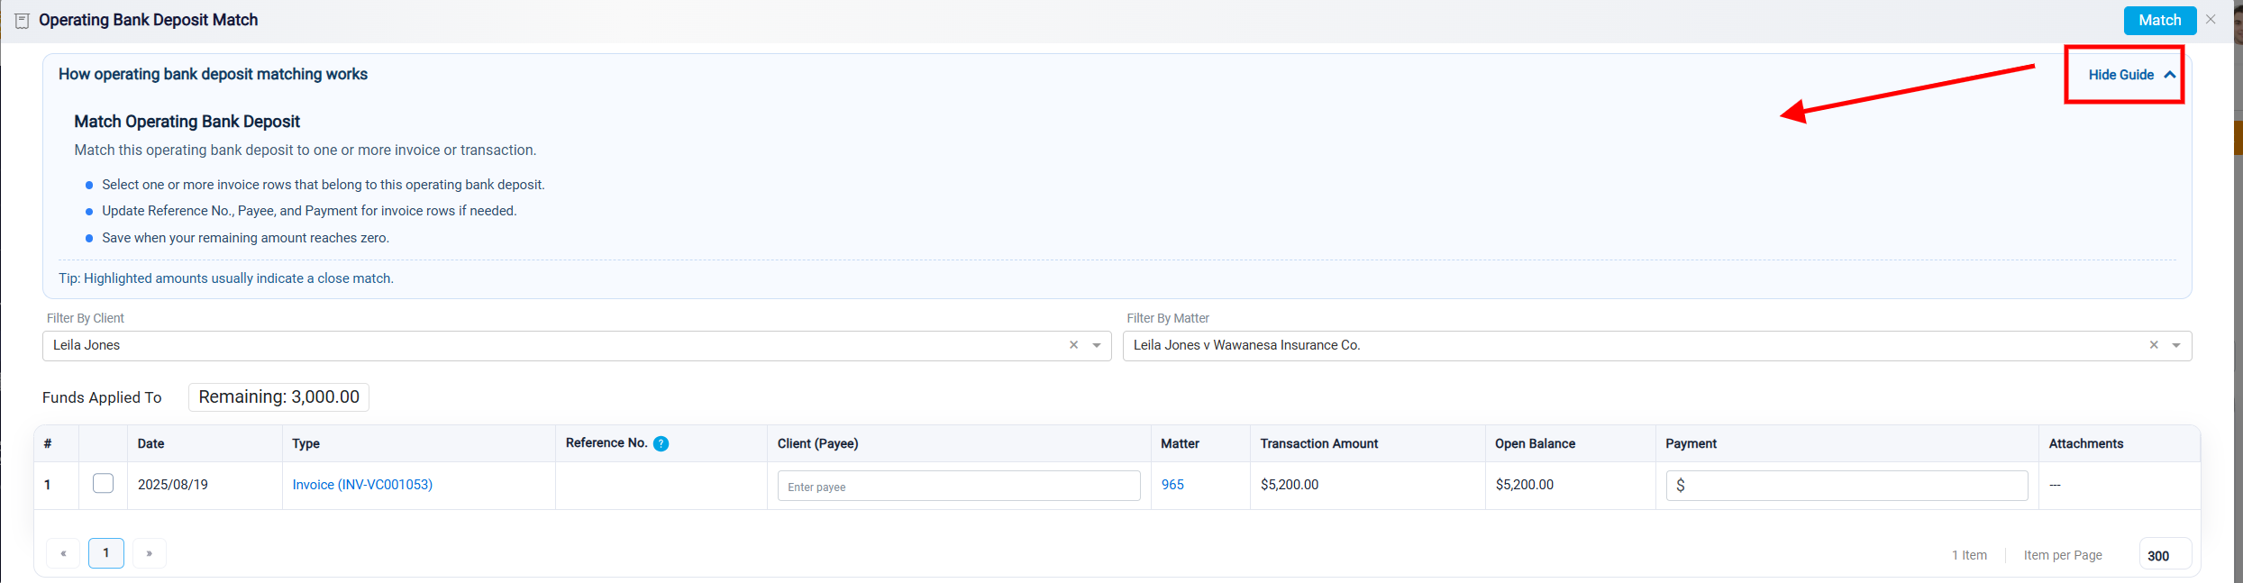
Task: Go to previous page arrow
Action: pyautogui.click(x=63, y=553)
